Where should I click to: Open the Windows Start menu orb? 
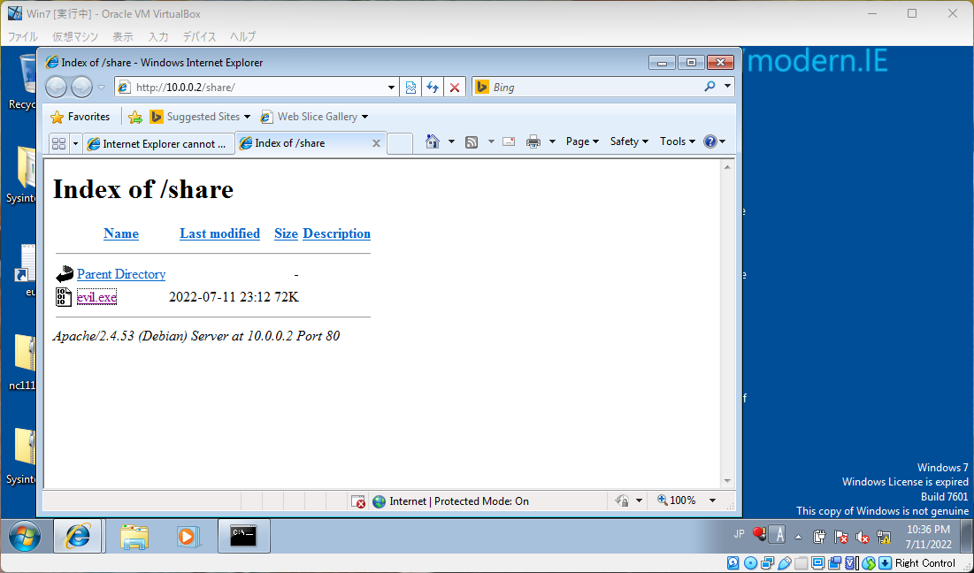coord(25,537)
